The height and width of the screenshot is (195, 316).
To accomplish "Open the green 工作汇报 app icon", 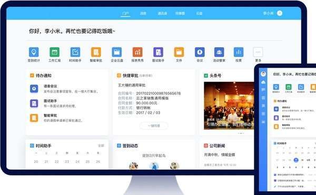I will 54,52.
